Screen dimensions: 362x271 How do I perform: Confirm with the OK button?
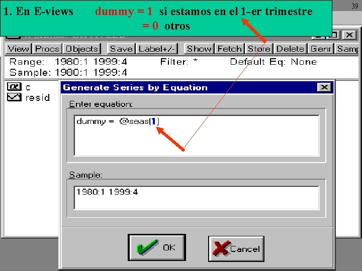pyautogui.click(x=157, y=247)
